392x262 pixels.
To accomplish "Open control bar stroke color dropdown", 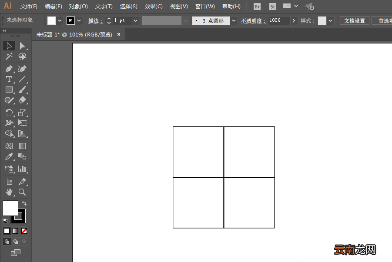I will [x=79, y=21].
